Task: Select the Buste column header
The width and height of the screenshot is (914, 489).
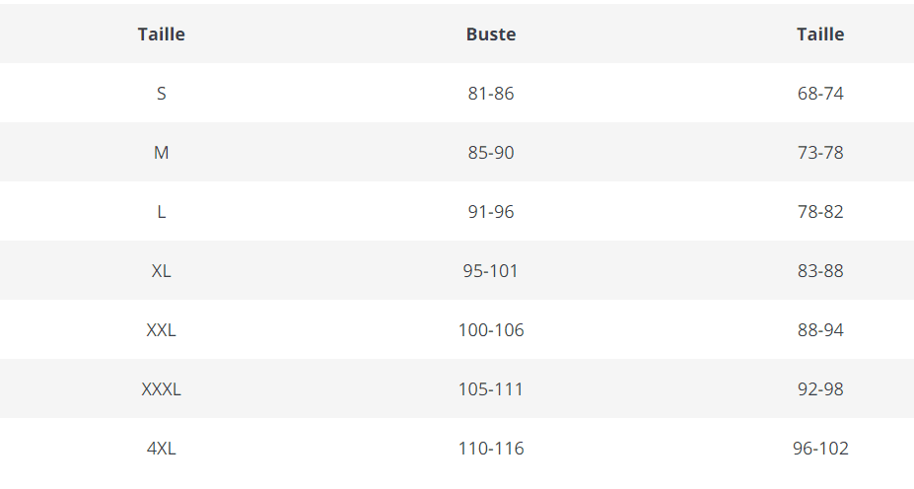Action: pyautogui.click(x=491, y=35)
